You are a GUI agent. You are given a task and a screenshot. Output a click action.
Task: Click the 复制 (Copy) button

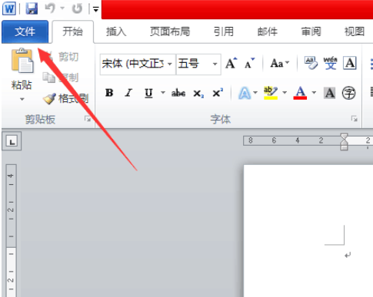[x=61, y=78]
